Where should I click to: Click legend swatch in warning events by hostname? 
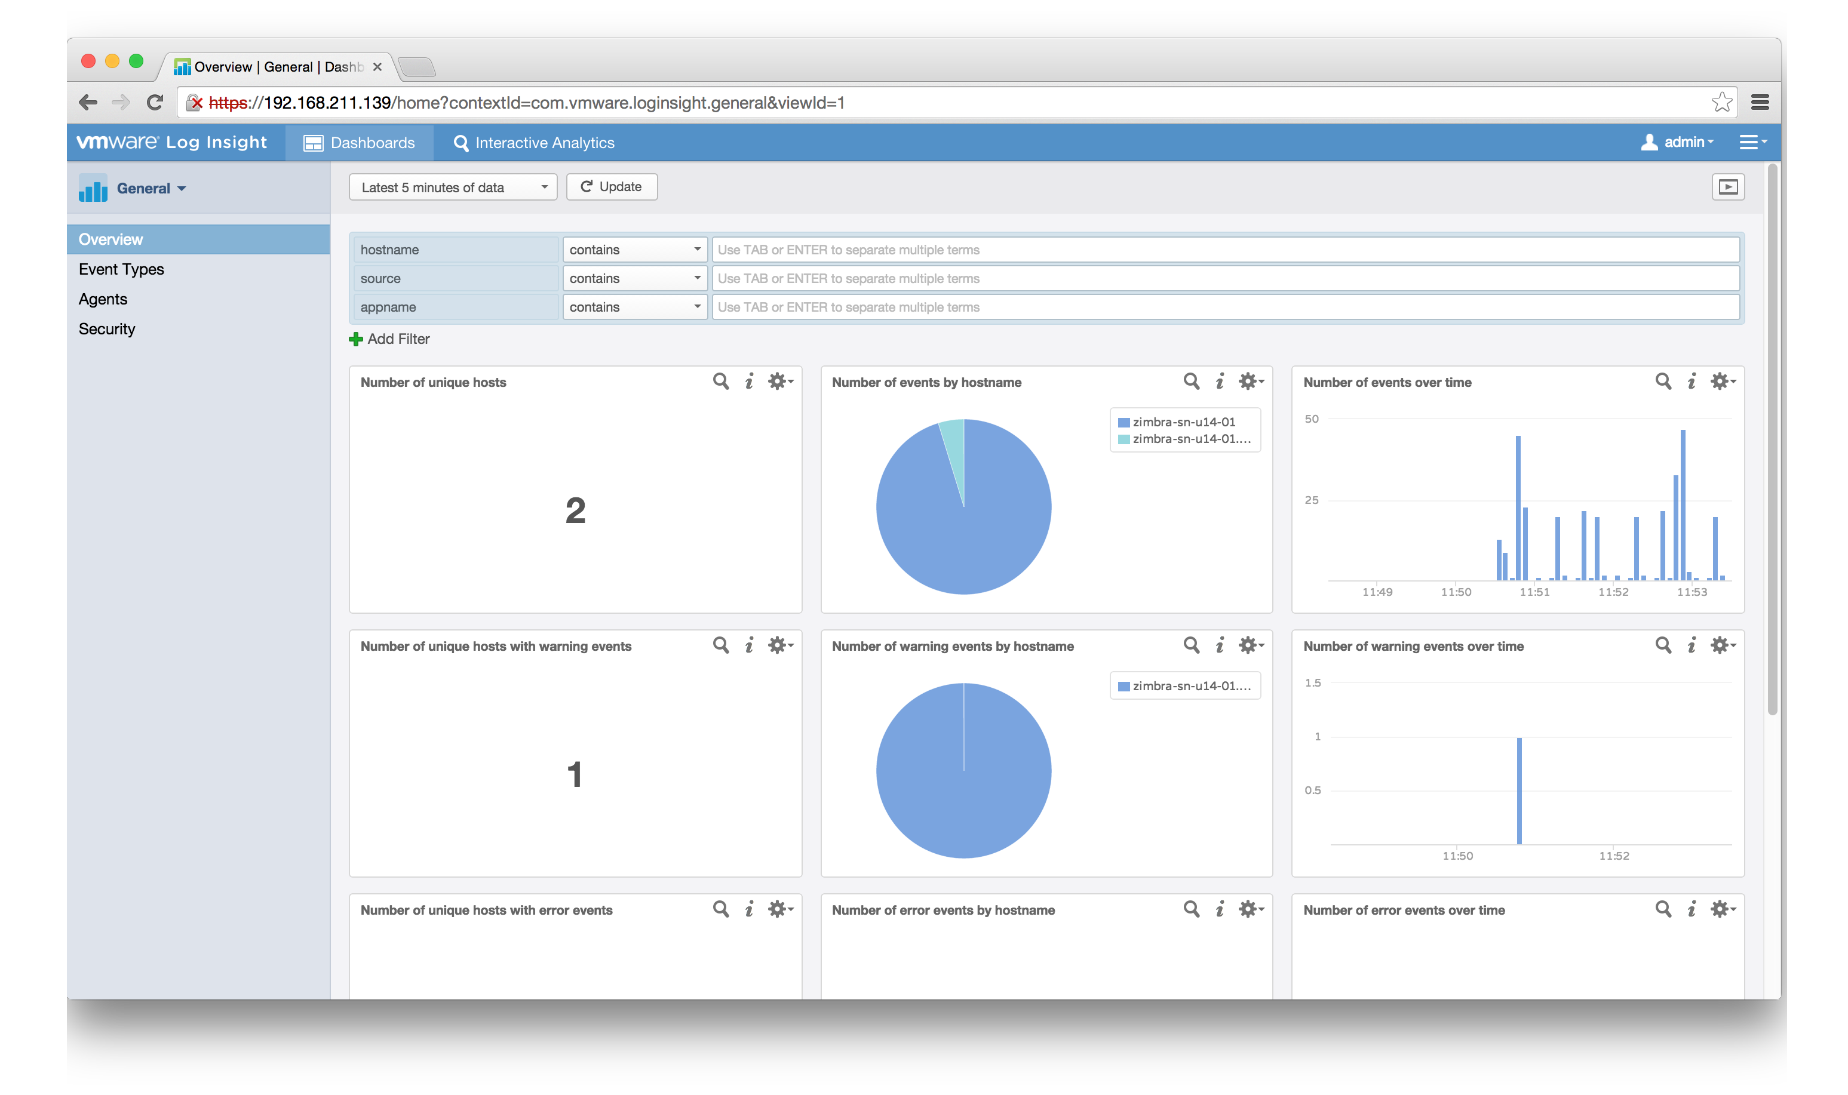[1123, 687]
